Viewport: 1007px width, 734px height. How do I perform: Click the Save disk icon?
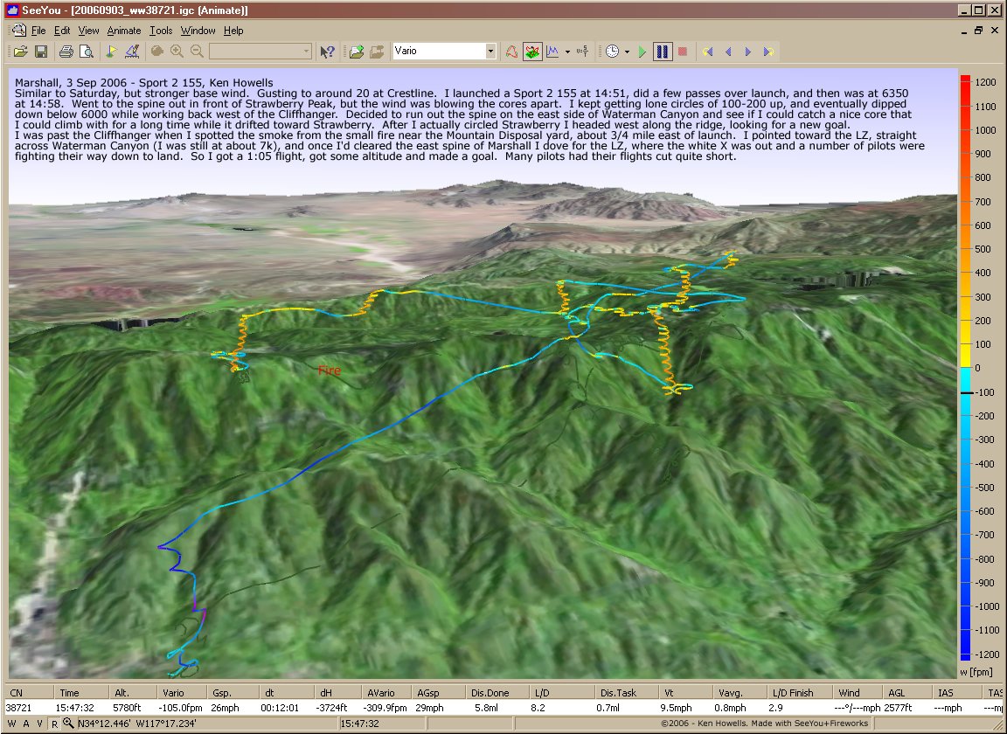(40, 52)
